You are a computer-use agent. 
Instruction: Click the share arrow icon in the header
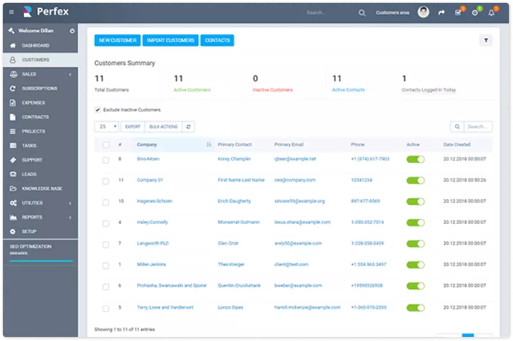click(442, 13)
